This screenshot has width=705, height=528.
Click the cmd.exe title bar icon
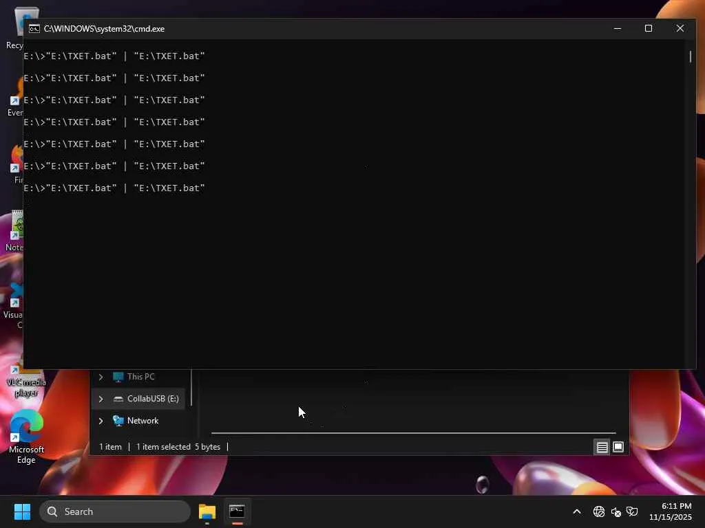click(34, 29)
